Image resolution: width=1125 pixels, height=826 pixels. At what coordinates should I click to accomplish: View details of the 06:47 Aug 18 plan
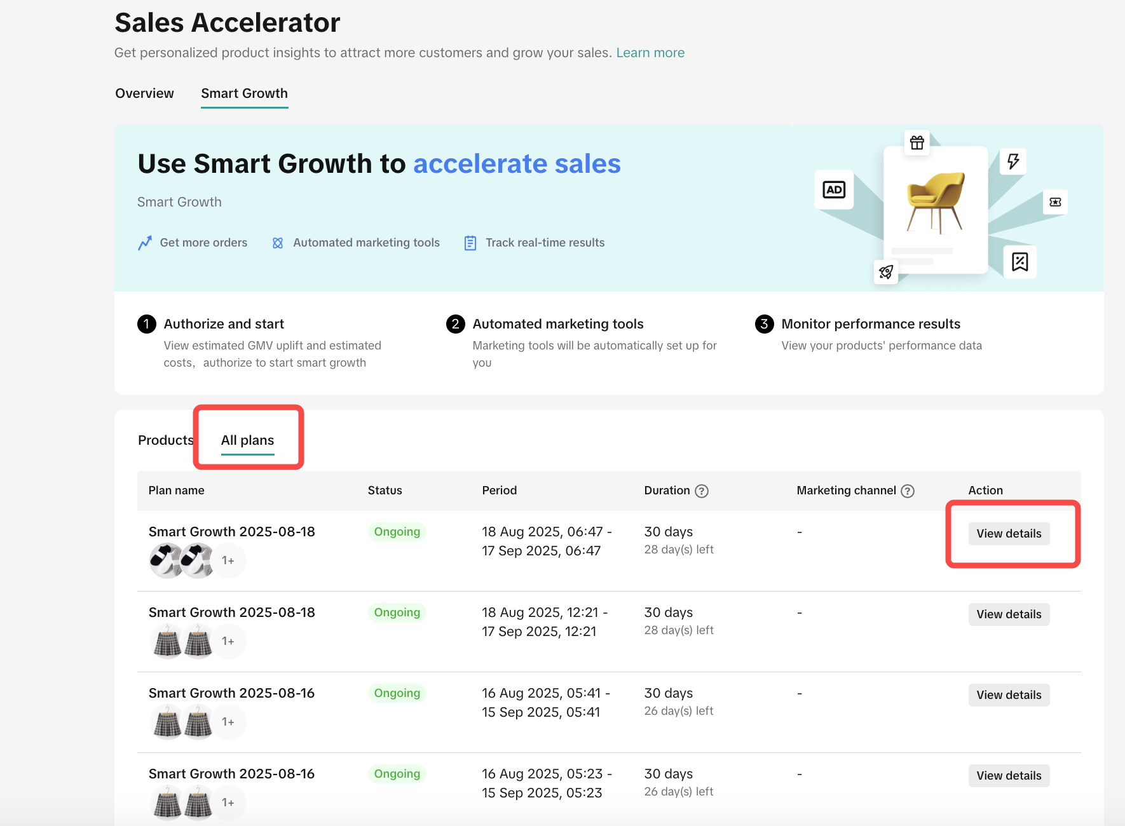[1009, 534]
